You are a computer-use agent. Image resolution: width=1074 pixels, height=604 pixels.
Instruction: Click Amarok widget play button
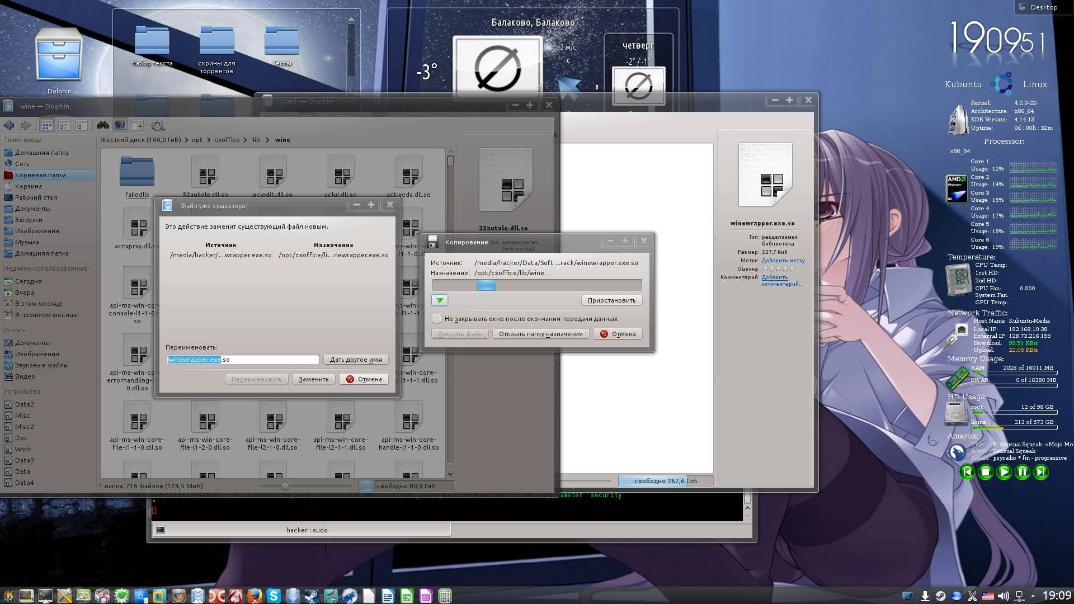(x=1004, y=472)
